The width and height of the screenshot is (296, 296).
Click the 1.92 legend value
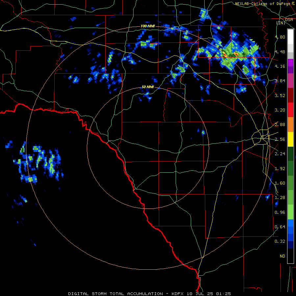[280, 169]
